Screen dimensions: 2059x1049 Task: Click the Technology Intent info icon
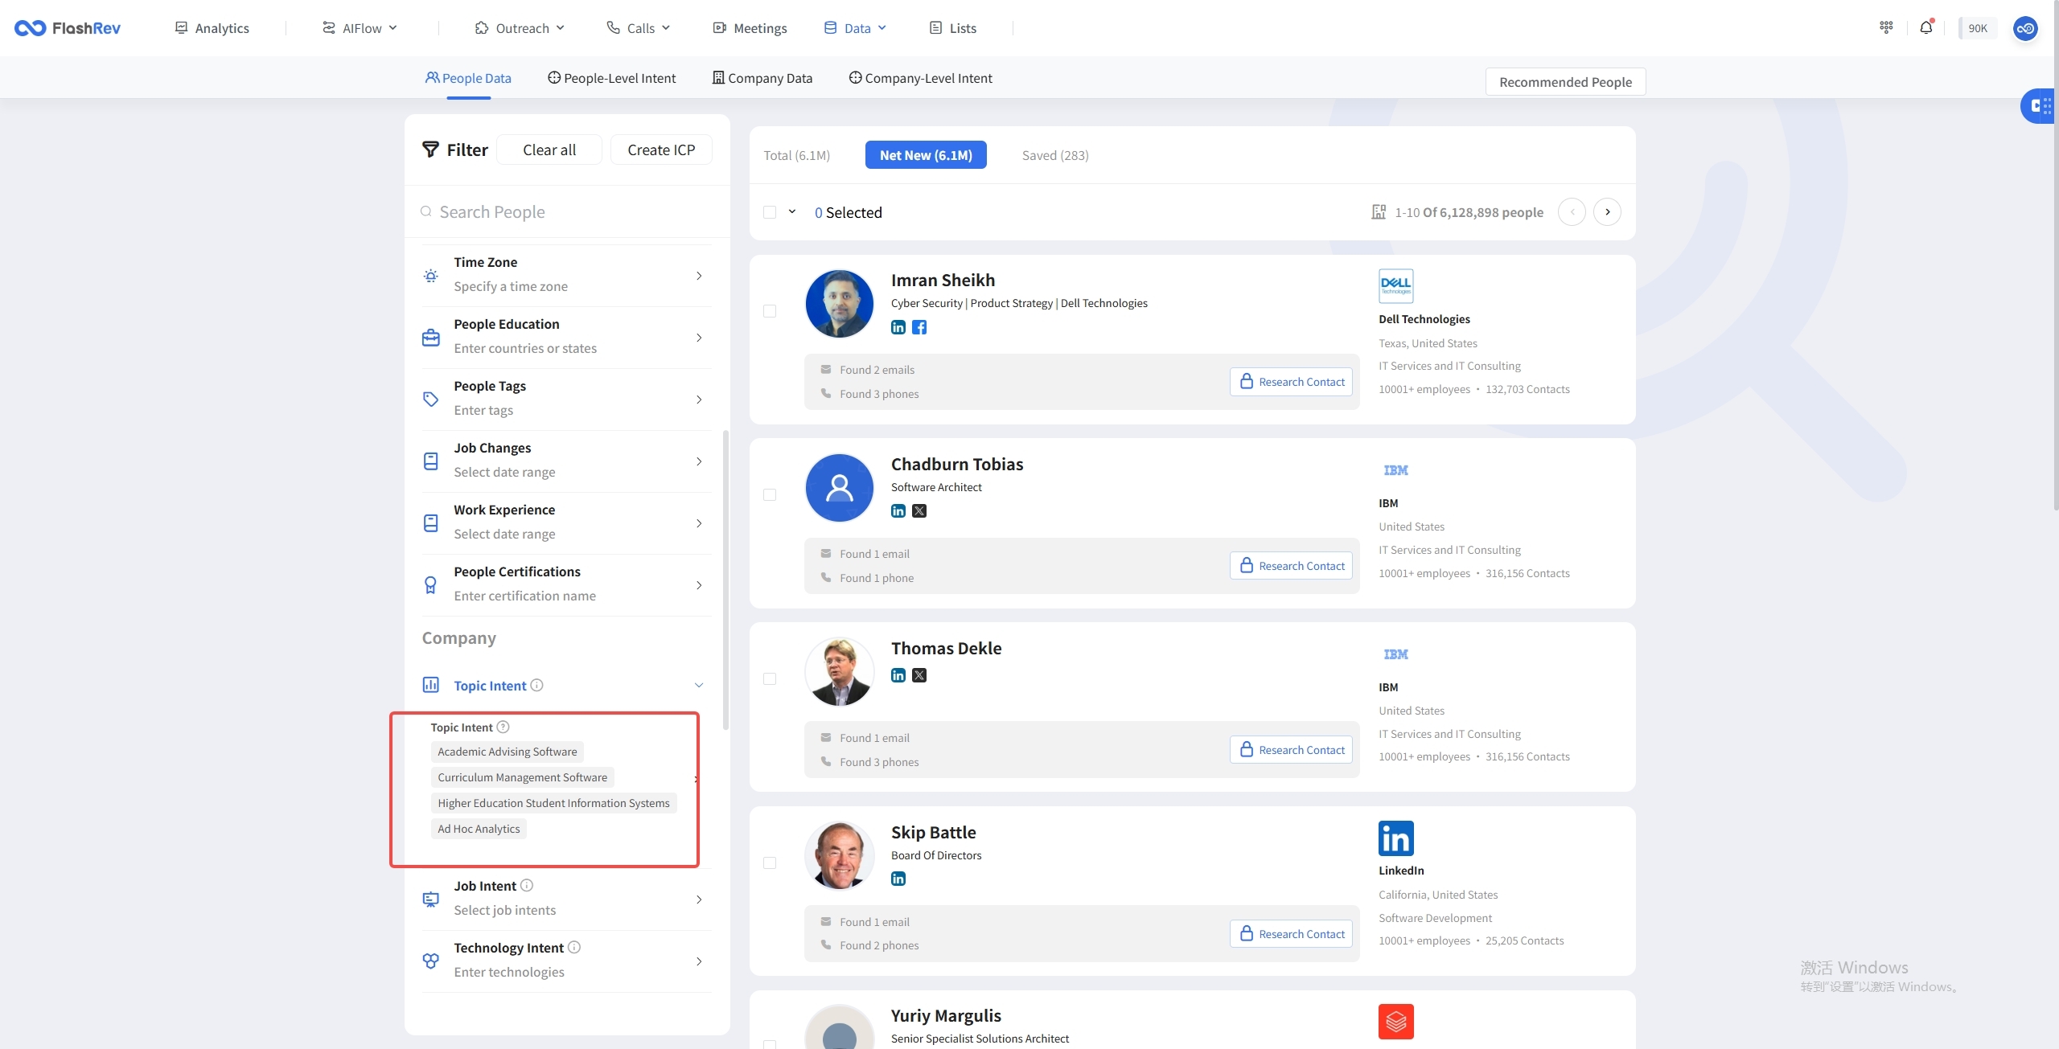click(574, 947)
